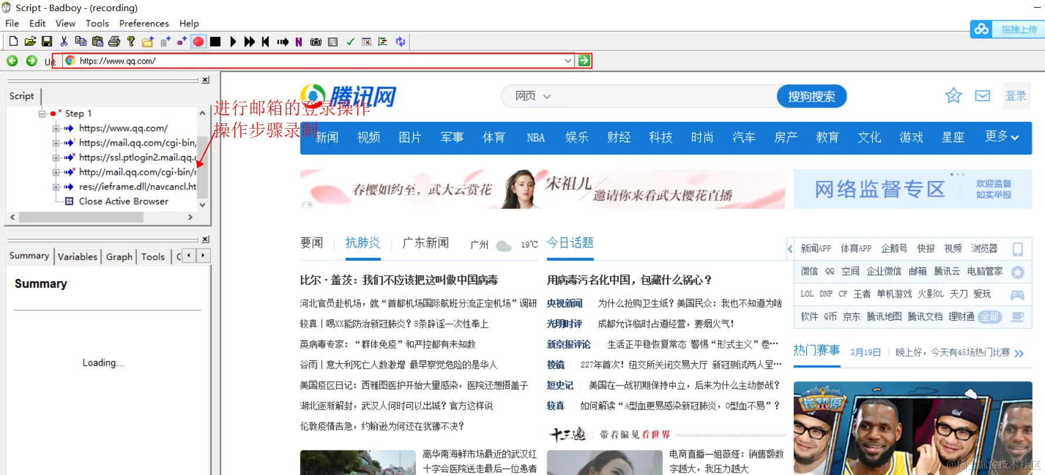Collapse the Step 1 tree node

coord(42,113)
